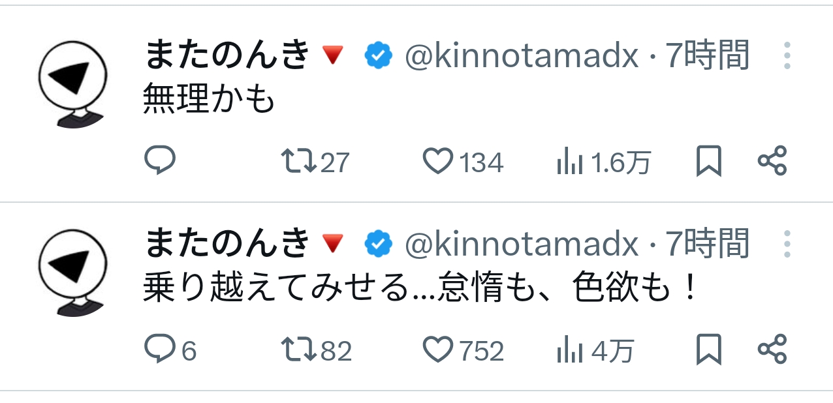Viewport: 833px width, 403px height.
Task: Reply to the 無理かも tweet
Action: pyautogui.click(x=159, y=160)
